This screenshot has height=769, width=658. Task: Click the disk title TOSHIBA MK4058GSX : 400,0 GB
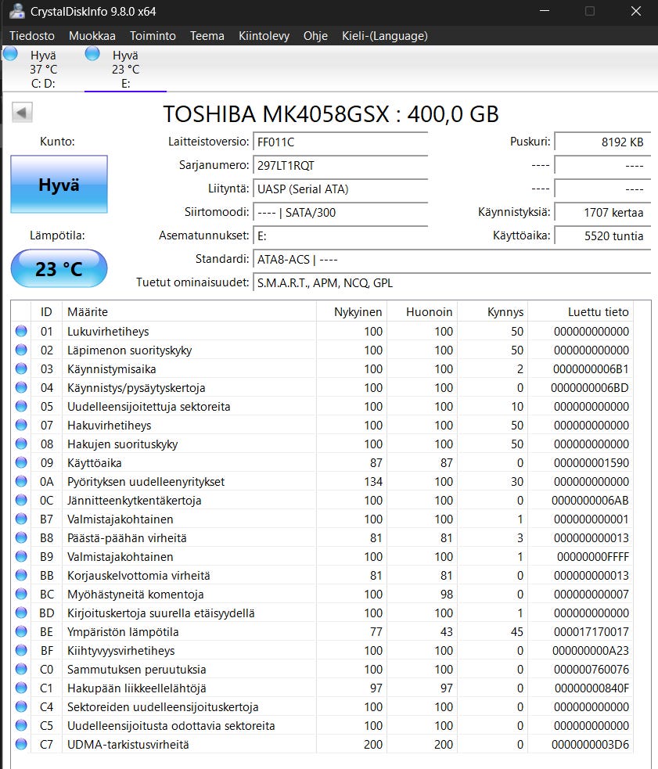coord(331,113)
